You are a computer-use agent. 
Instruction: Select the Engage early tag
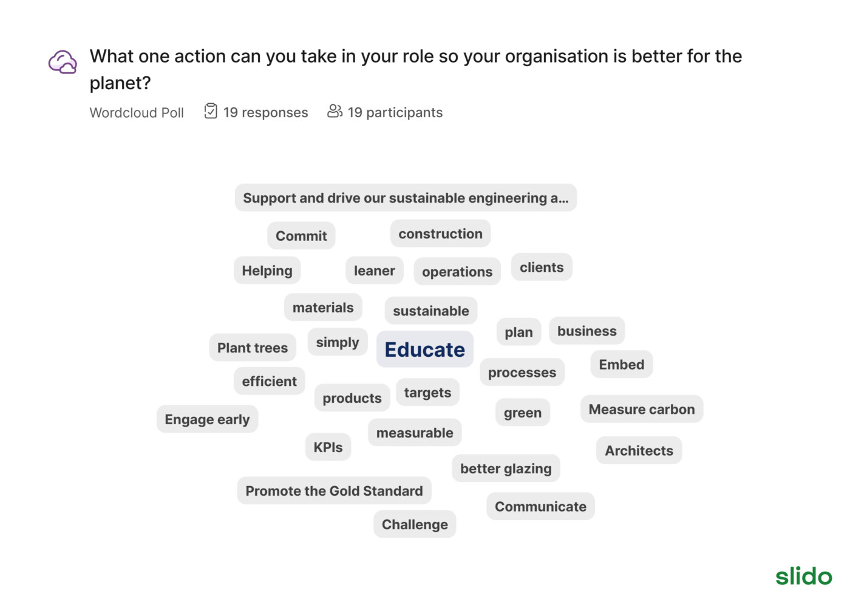[x=207, y=419]
